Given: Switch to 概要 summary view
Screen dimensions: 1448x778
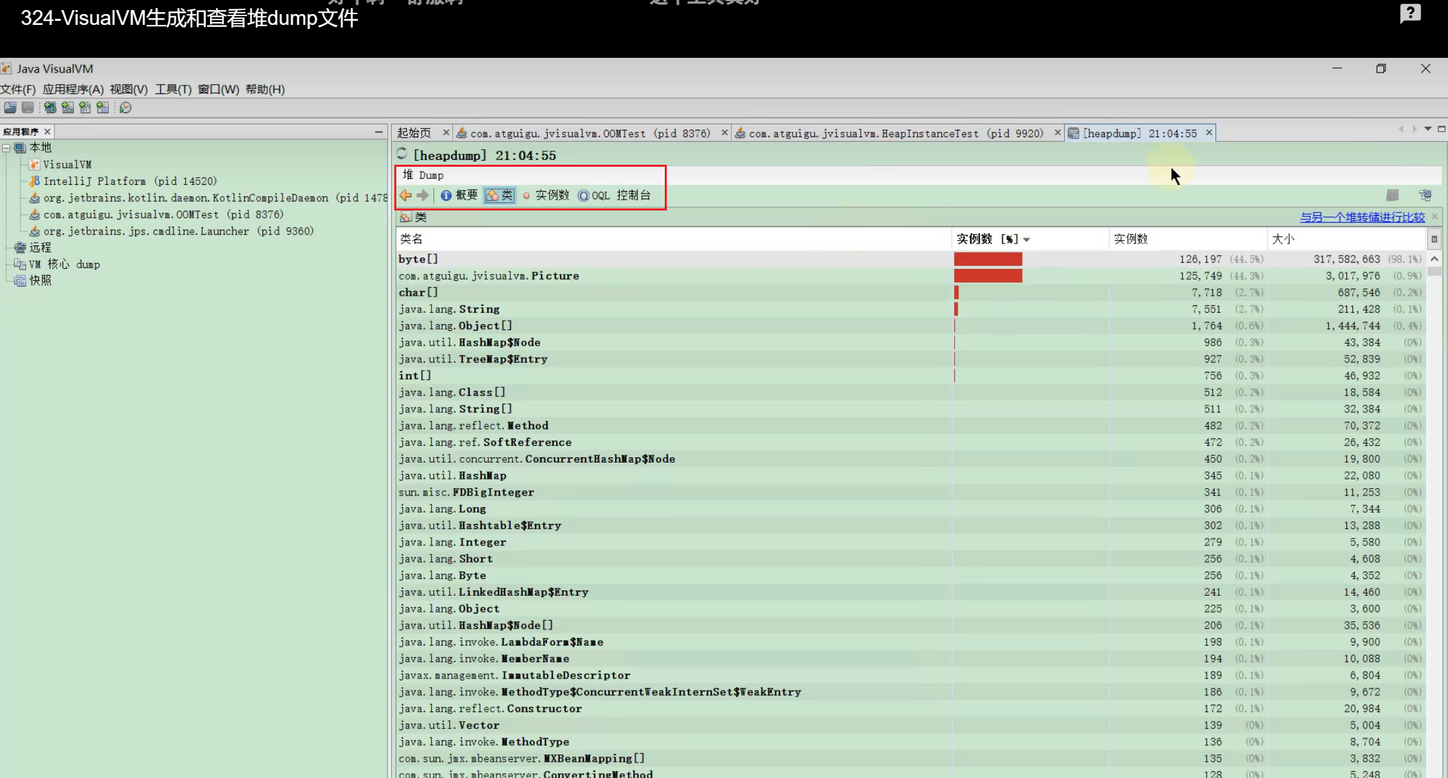Looking at the screenshot, I should point(459,195).
